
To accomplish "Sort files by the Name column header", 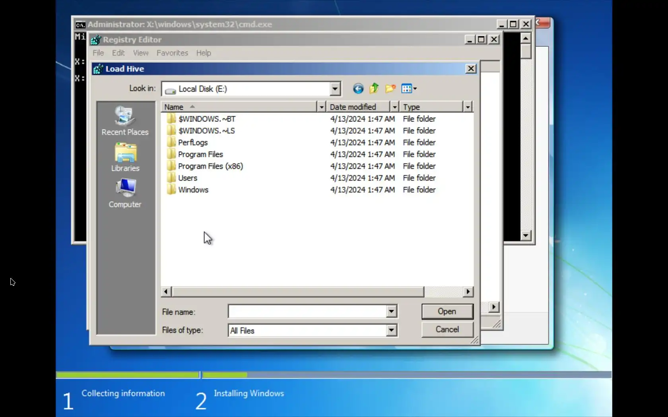I will [239, 107].
